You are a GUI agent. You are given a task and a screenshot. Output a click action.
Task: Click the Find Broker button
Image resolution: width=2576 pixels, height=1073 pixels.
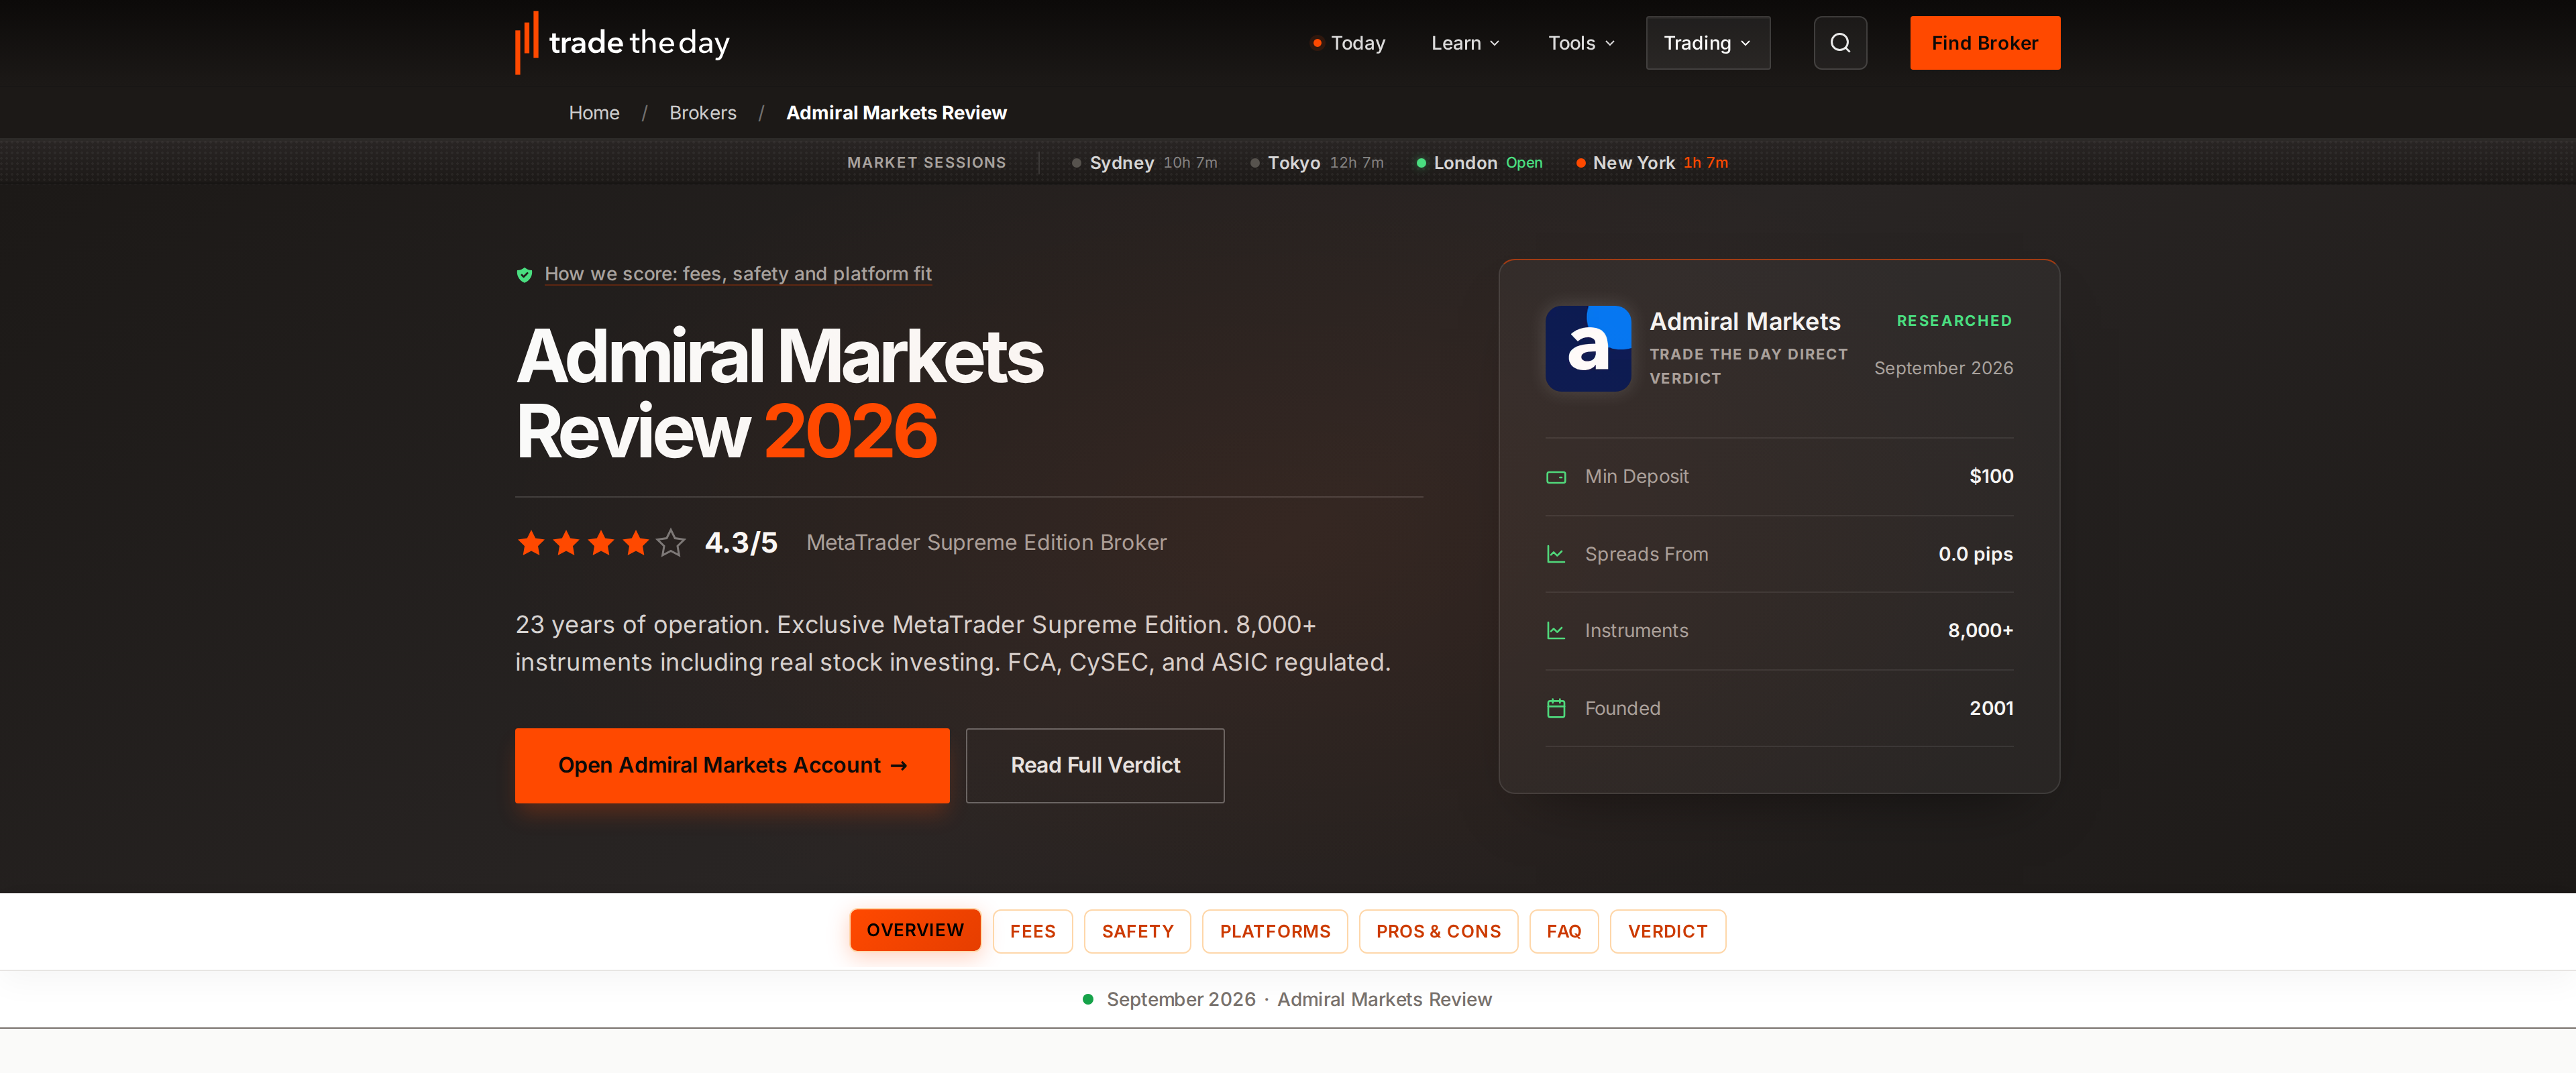coord(1984,43)
